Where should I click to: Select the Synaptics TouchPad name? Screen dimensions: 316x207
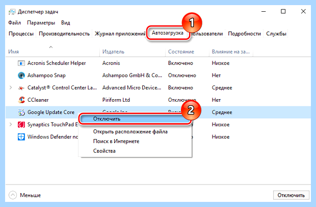tap(52, 125)
